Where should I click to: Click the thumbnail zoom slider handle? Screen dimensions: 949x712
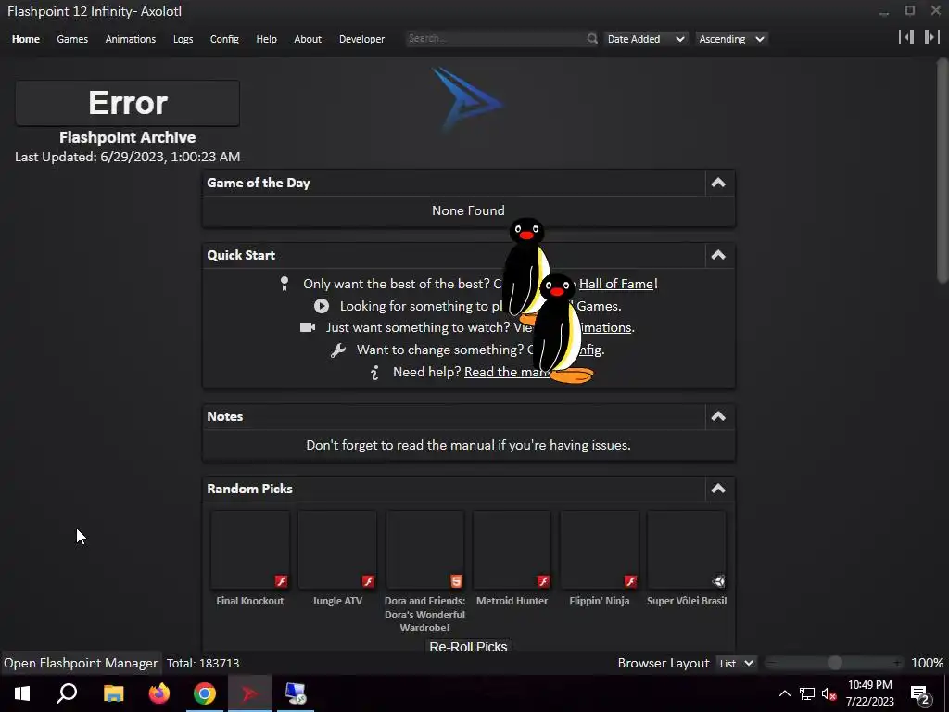[835, 663]
